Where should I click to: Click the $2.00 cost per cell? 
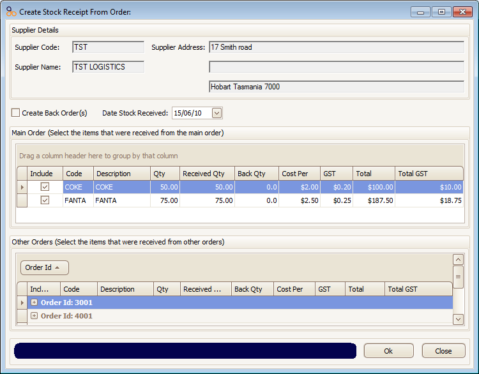[300, 187]
